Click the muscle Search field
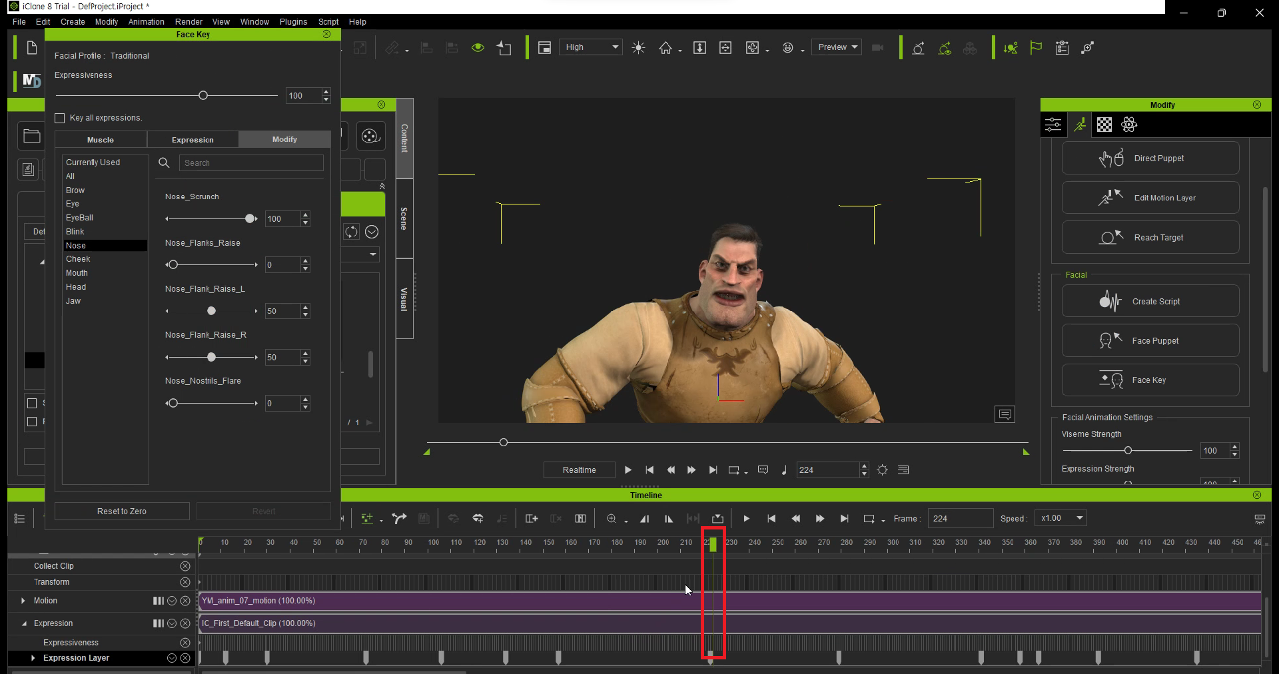 [251, 163]
